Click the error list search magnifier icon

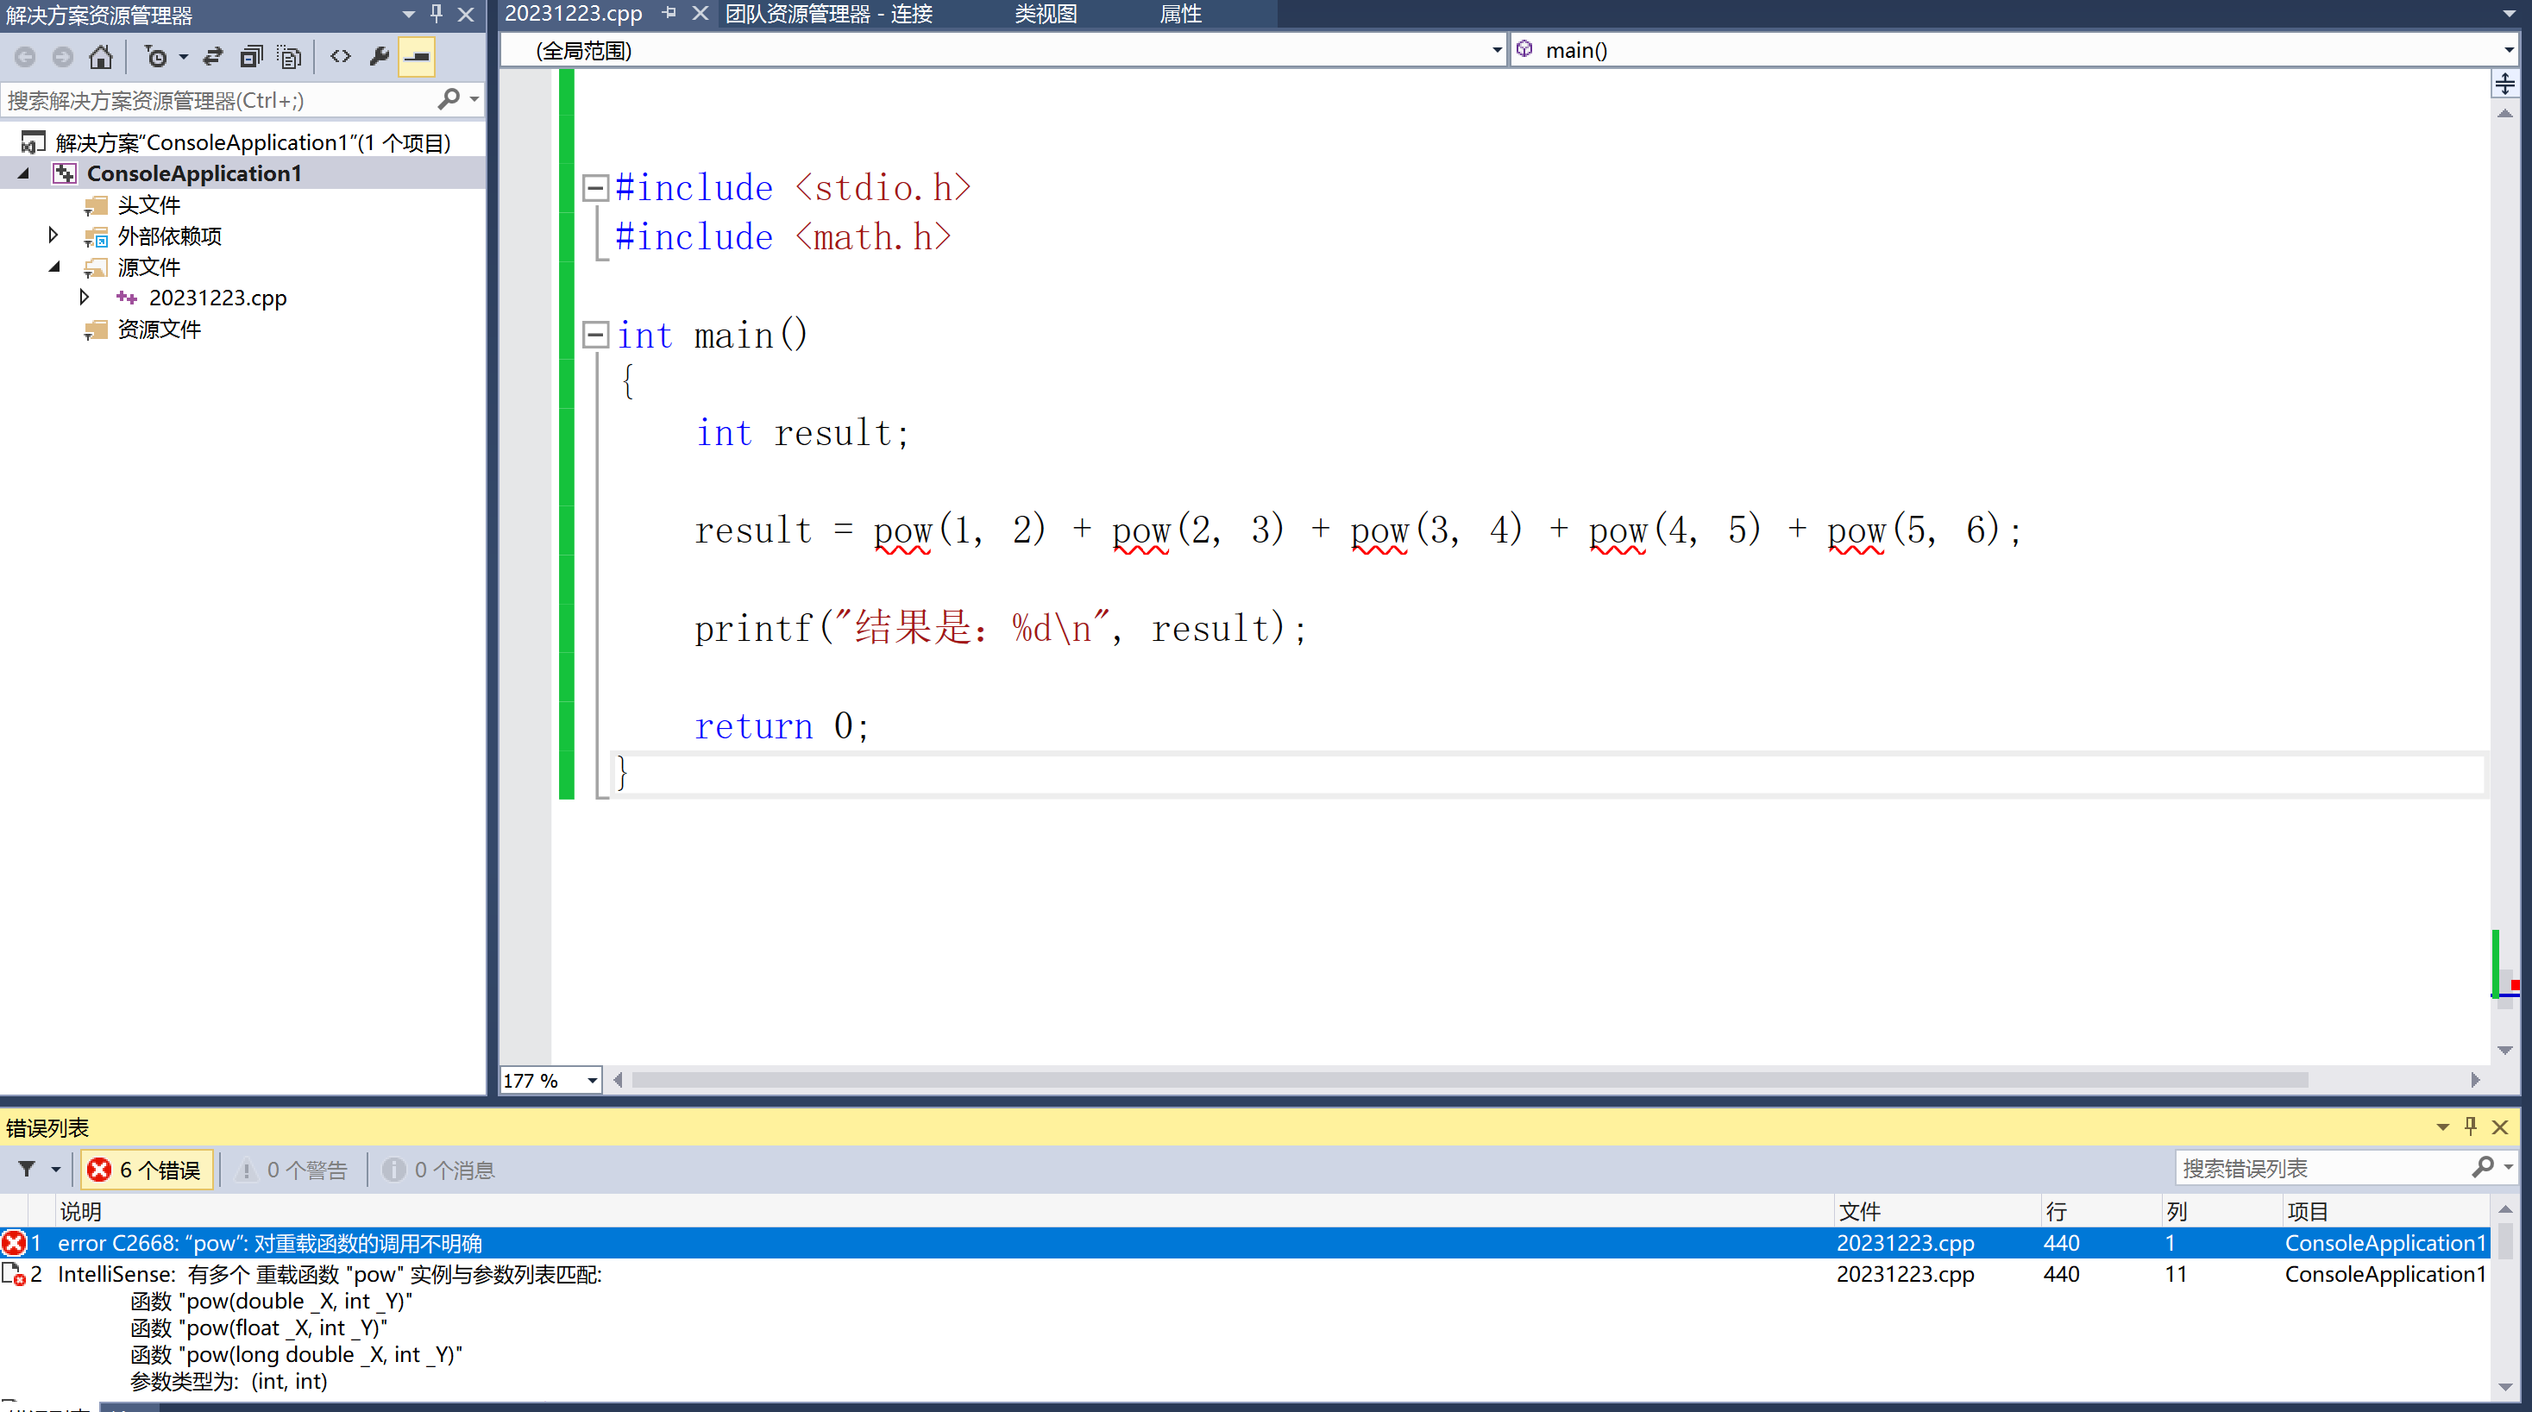click(x=2483, y=1166)
